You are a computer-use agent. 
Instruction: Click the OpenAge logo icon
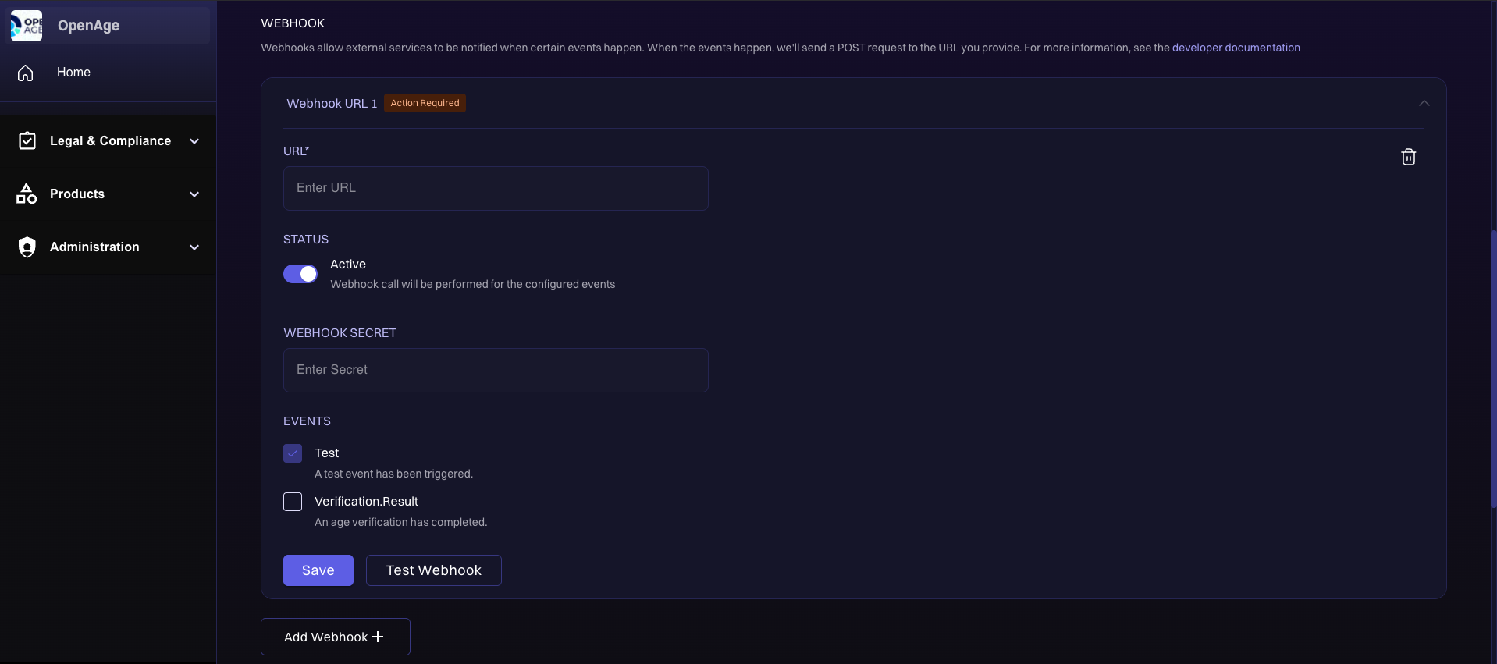26,24
